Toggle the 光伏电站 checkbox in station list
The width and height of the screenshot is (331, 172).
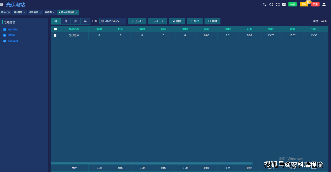(5, 29)
